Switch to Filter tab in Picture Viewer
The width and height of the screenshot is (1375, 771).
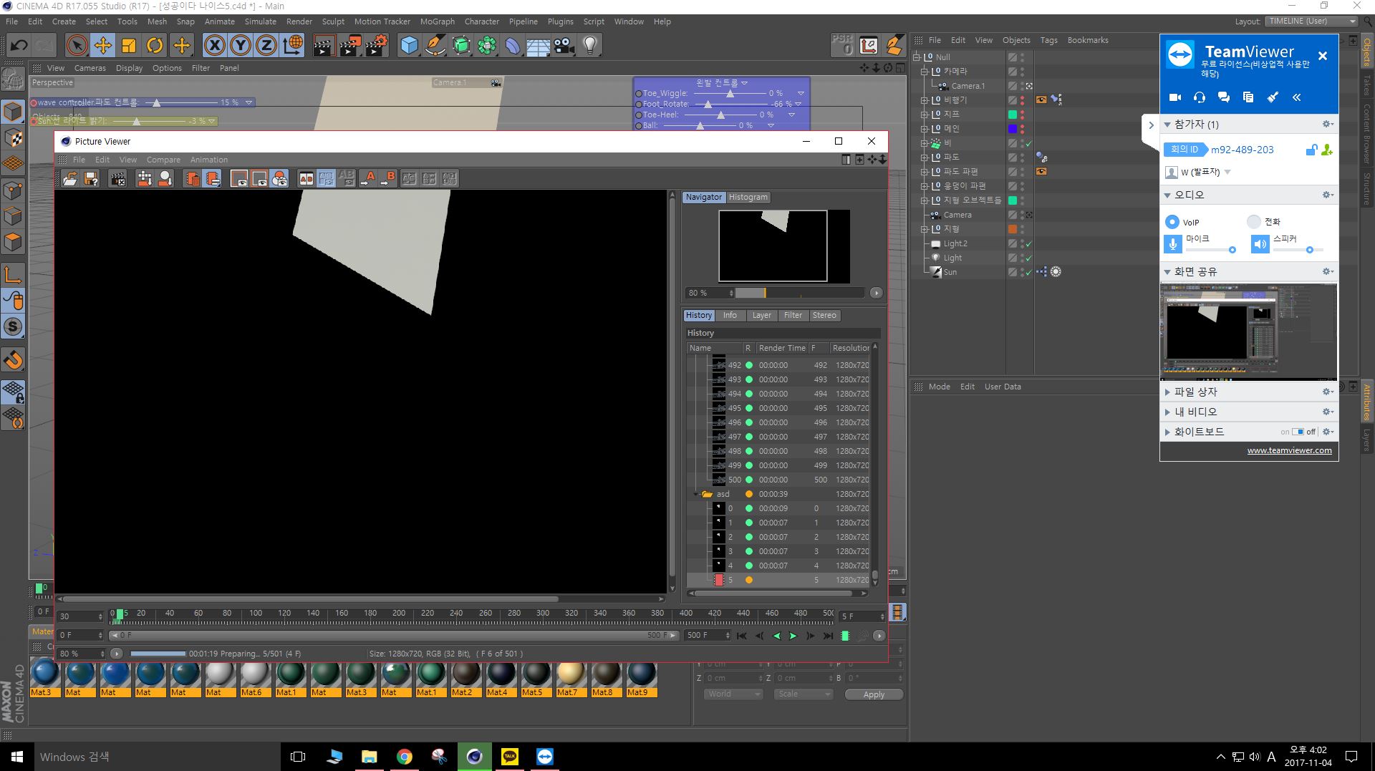(793, 315)
